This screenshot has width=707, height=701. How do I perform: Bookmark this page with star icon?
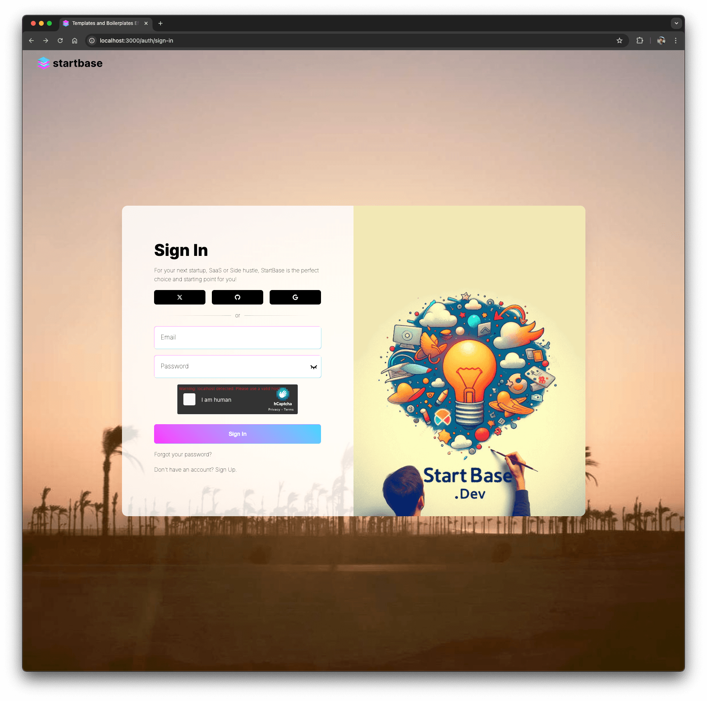(x=620, y=41)
